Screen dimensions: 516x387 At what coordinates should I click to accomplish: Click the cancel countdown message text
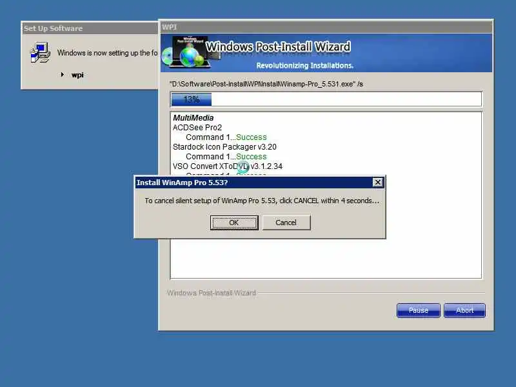click(262, 201)
